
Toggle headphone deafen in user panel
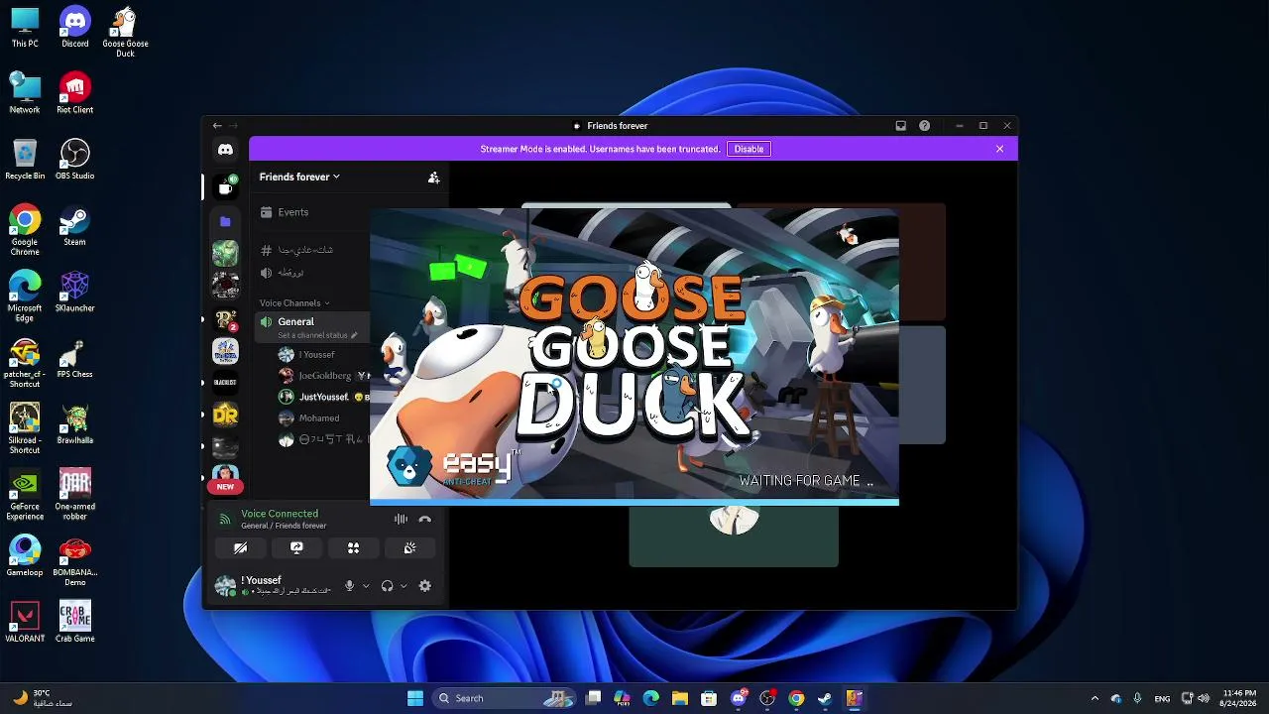tap(387, 586)
